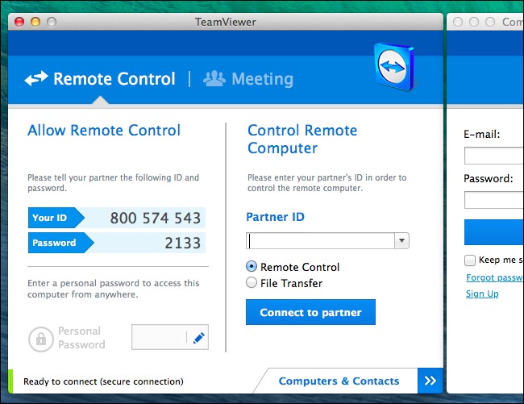Click the double chevron Computers & Contacts icon
The image size is (524, 404).
click(x=430, y=381)
